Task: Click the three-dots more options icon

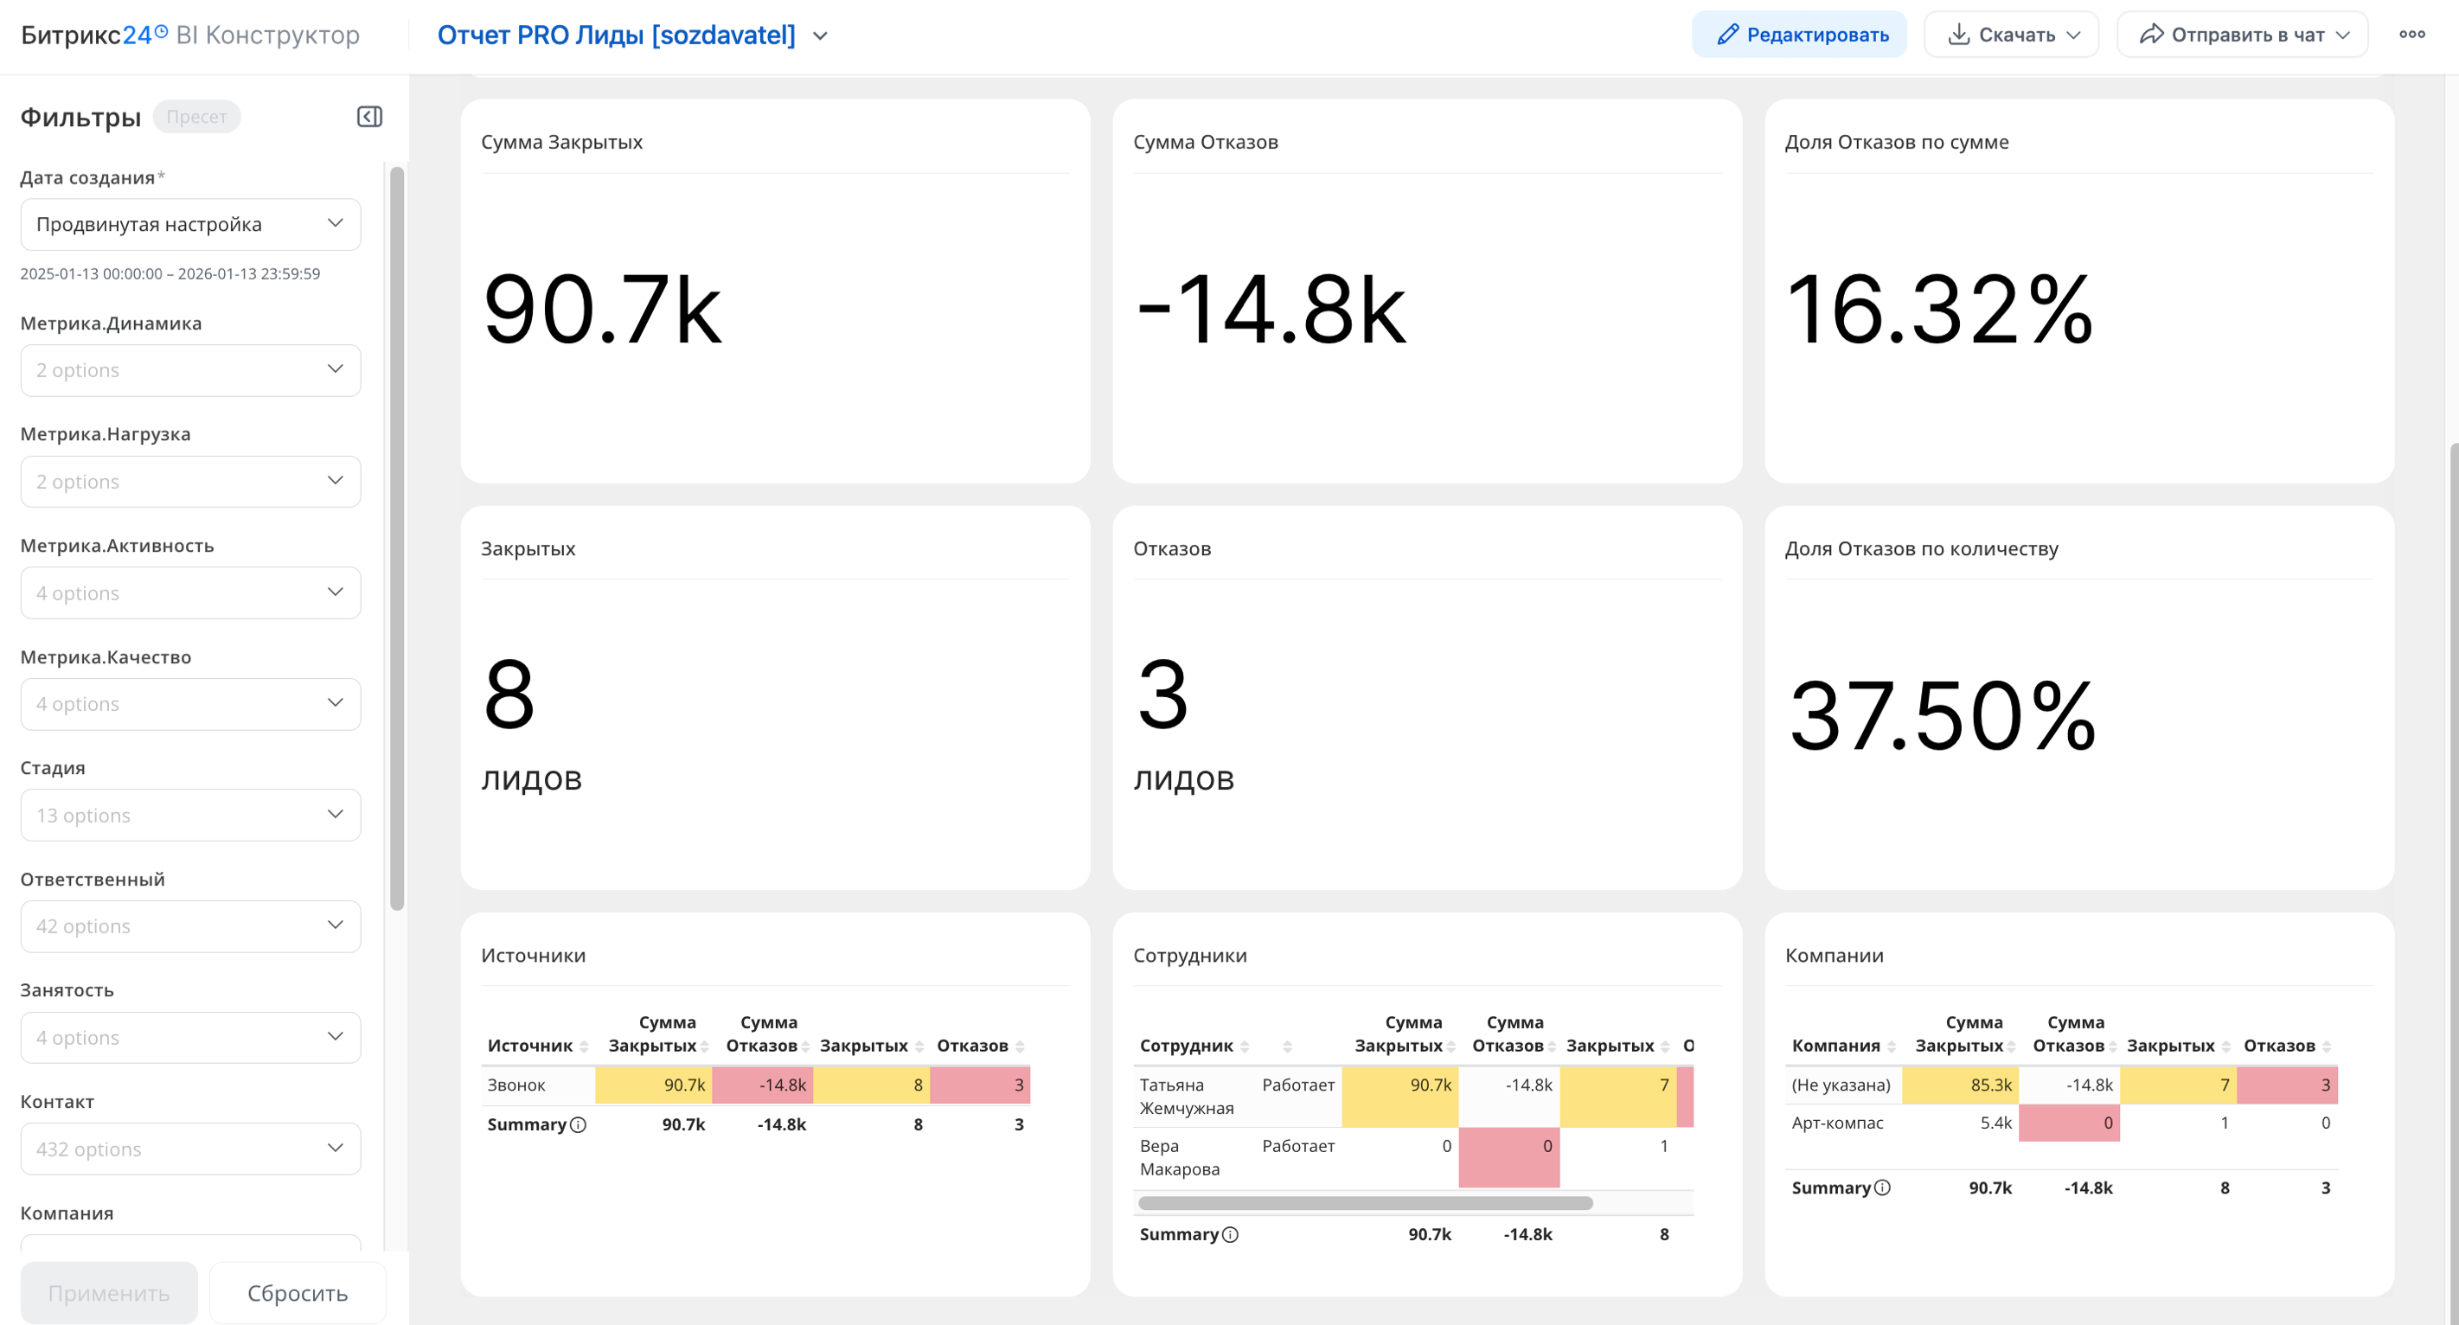Action: coord(2411,35)
